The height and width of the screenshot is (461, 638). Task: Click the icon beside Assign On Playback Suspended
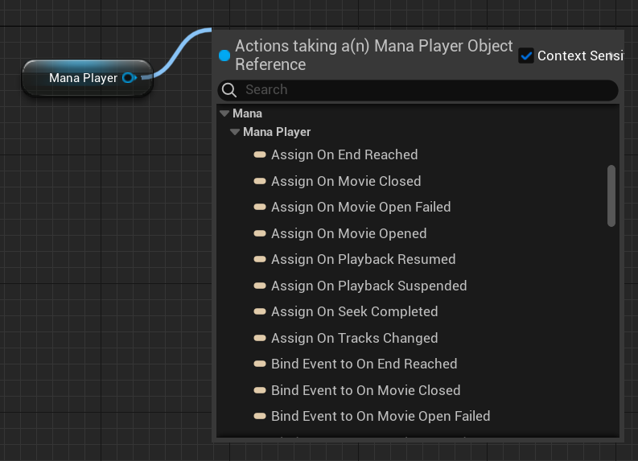(260, 286)
